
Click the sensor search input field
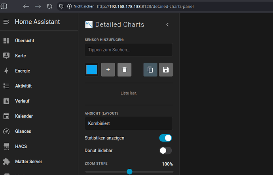(x=129, y=50)
